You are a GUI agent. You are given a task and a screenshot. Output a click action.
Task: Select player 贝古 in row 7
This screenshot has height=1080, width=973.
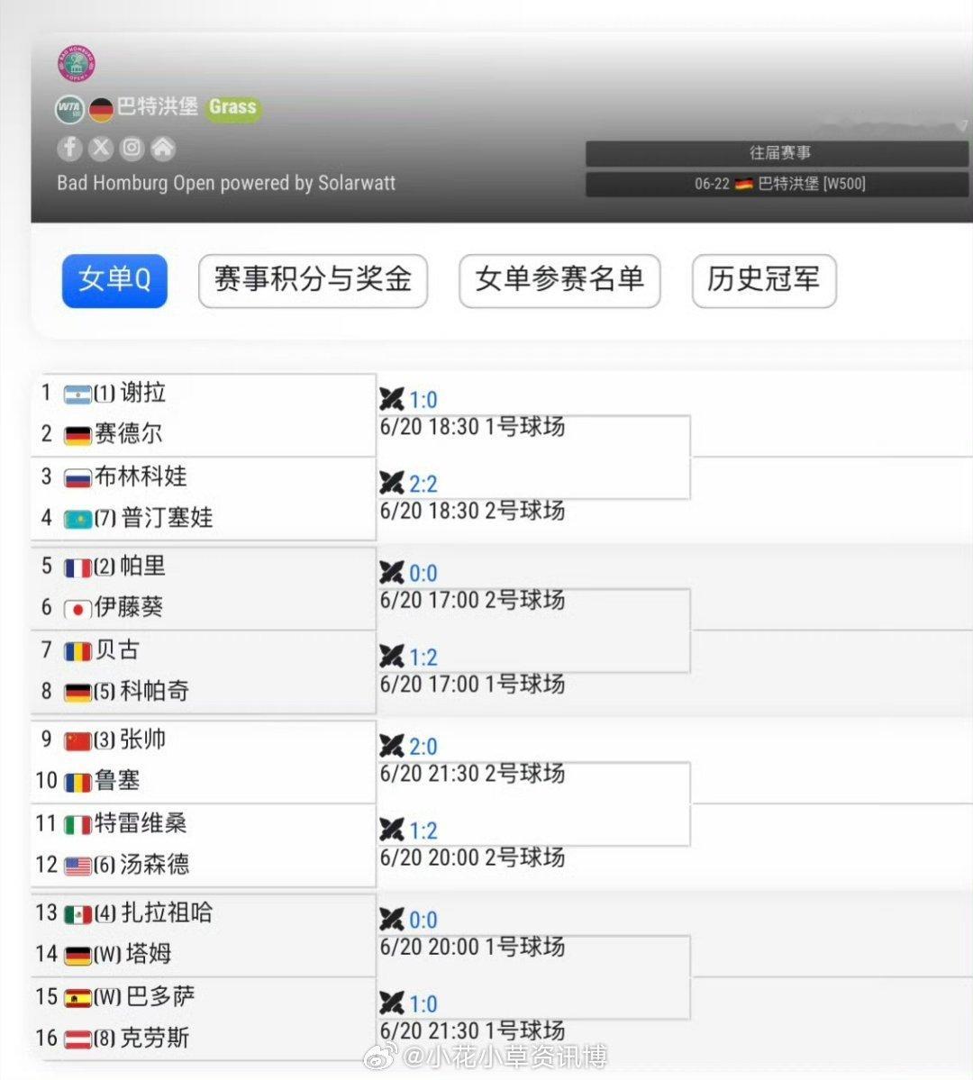tap(117, 650)
